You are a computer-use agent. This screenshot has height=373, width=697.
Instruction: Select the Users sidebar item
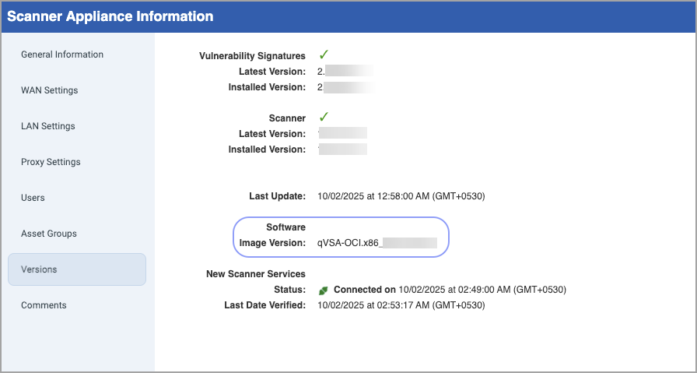pyautogui.click(x=33, y=198)
